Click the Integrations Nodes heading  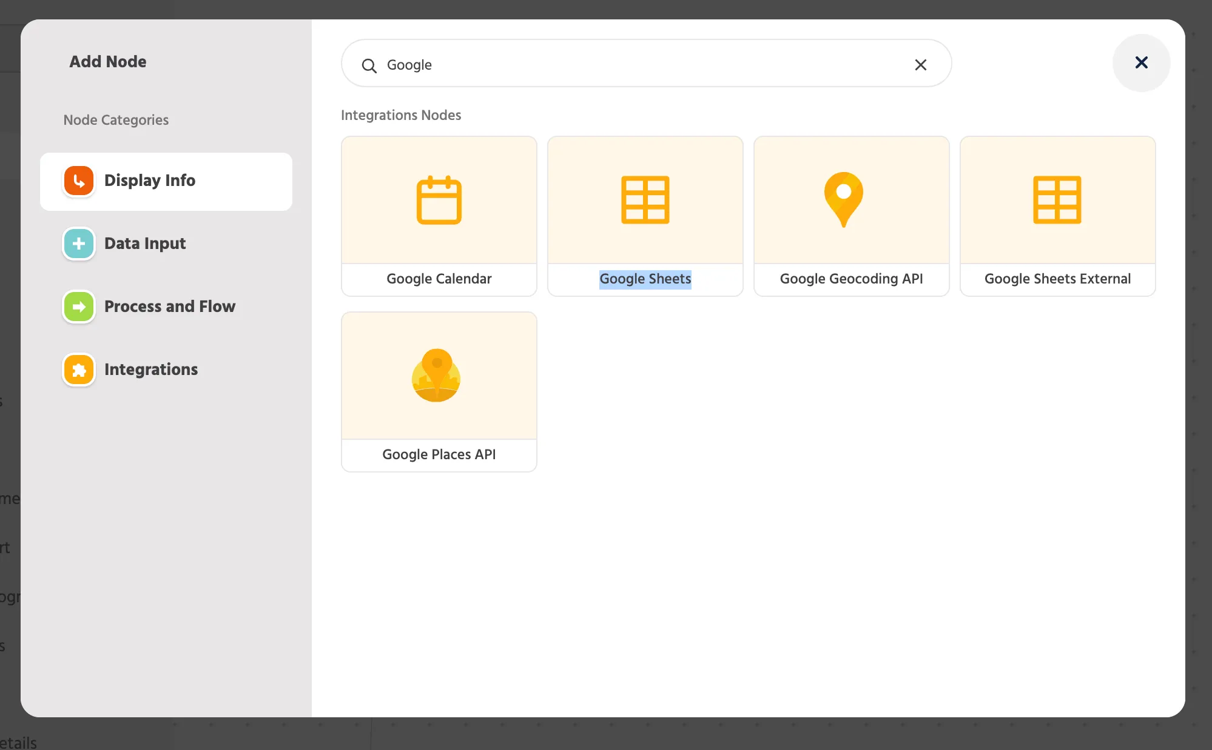pyautogui.click(x=401, y=115)
